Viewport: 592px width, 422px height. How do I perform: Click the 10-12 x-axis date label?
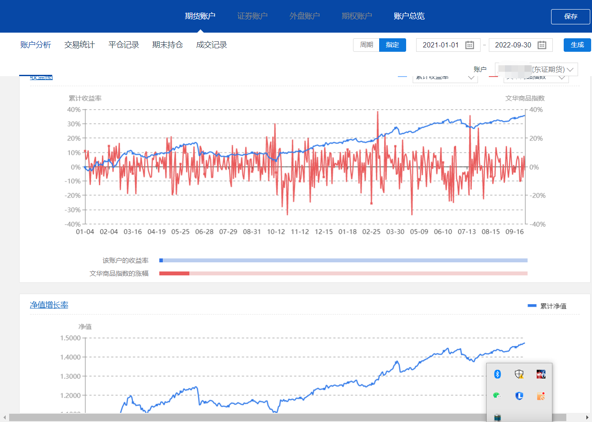(276, 232)
